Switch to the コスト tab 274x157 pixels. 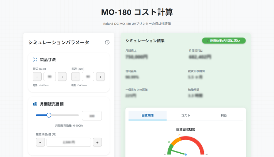click(x=186, y=115)
